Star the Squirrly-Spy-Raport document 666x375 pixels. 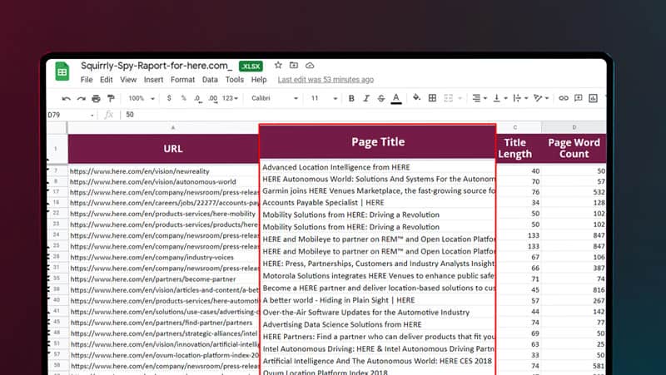tap(278, 65)
